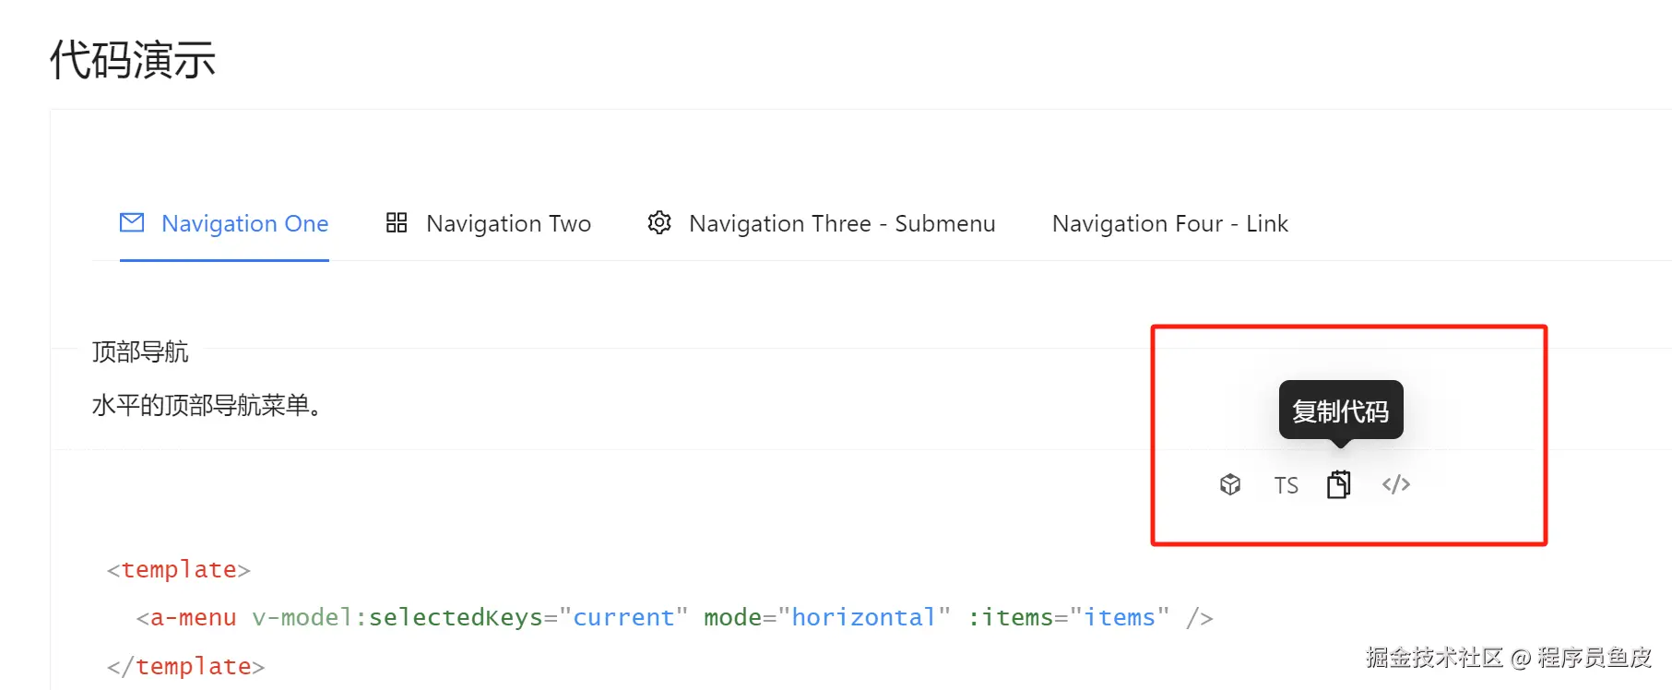The width and height of the screenshot is (1672, 690).
Task: Switch to the Navigation Two menu item
Action: (x=508, y=223)
